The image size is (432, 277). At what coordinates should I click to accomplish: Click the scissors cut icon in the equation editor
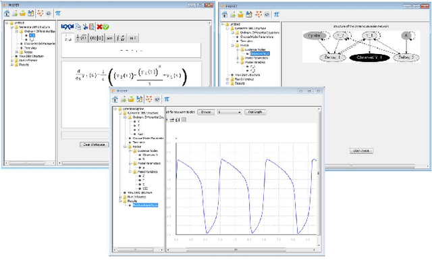tap(86, 27)
